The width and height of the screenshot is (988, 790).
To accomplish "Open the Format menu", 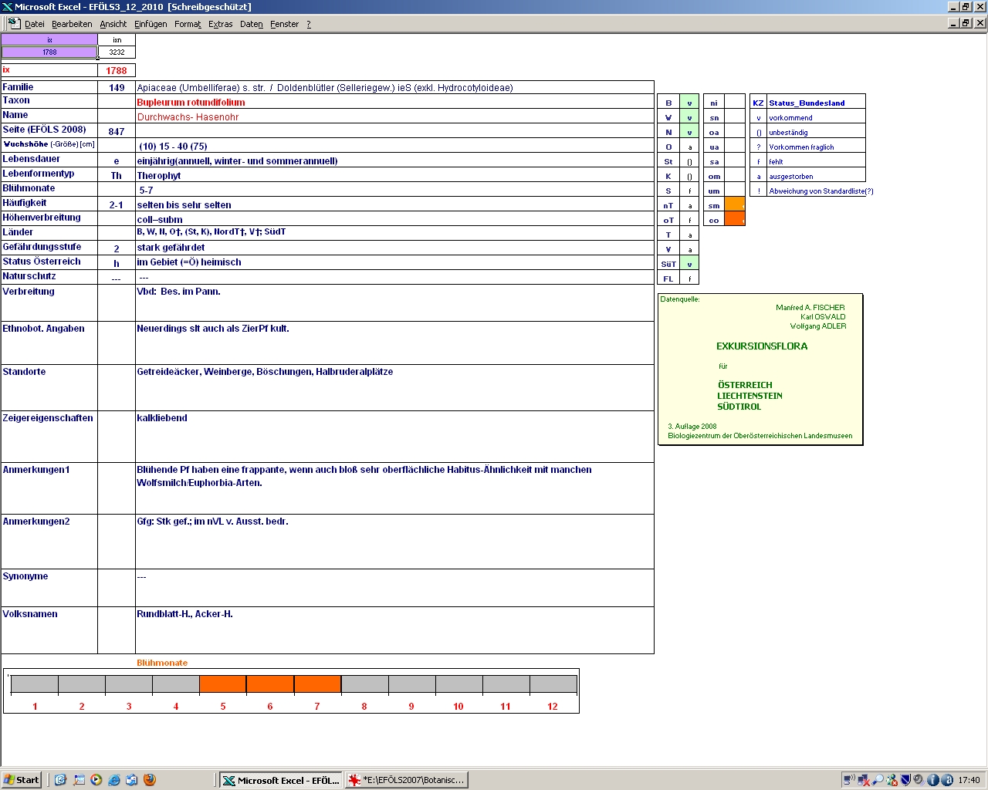I will click(x=188, y=24).
